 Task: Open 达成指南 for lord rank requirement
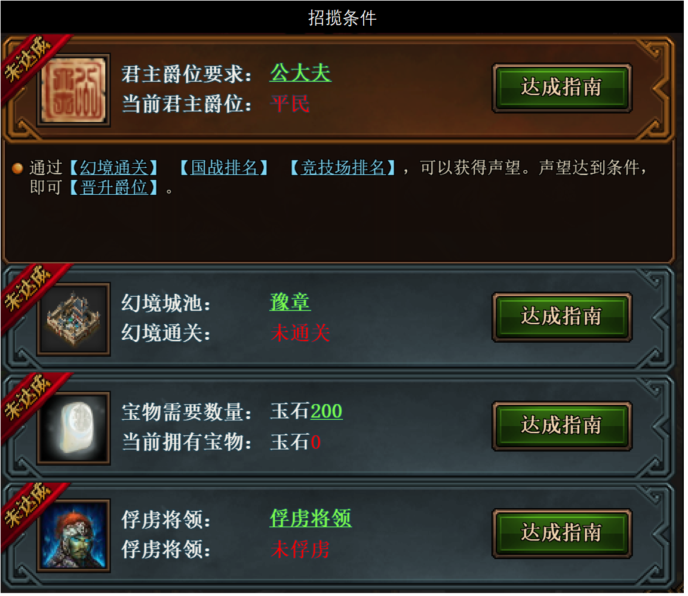pos(562,88)
